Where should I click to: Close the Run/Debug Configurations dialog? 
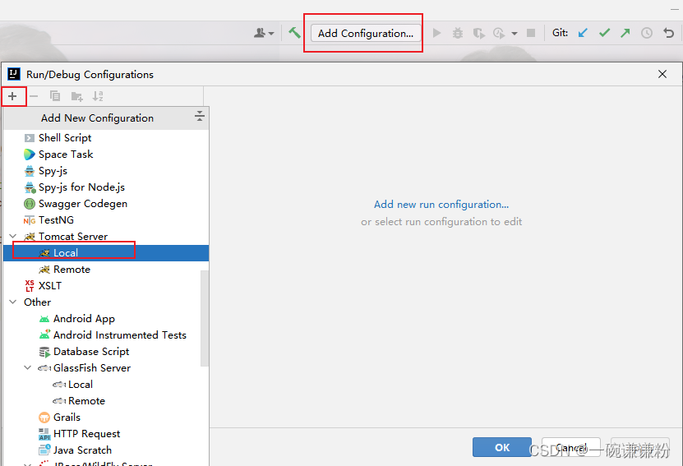click(662, 74)
